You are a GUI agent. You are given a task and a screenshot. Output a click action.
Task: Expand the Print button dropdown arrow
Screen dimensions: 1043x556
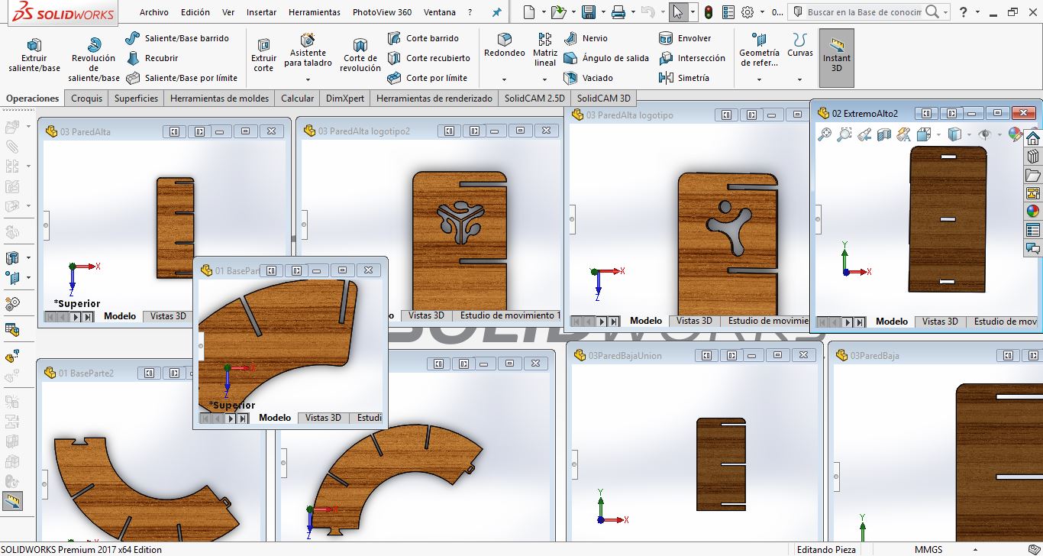(632, 12)
